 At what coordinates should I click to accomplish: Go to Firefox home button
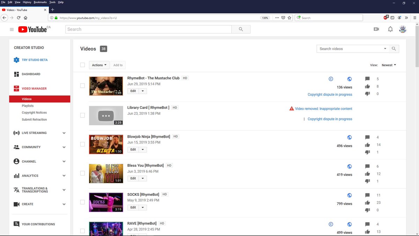tap(25, 18)
